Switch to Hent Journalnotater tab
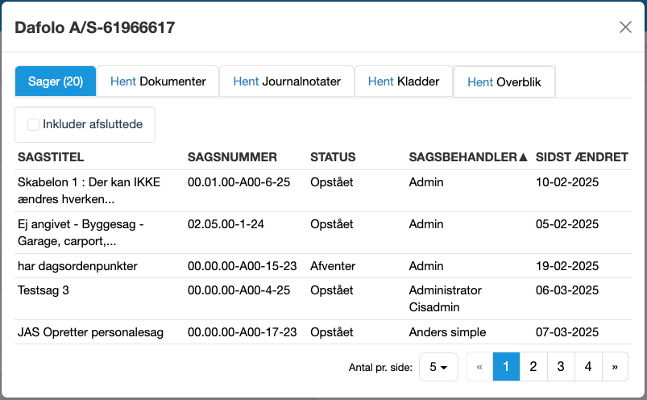 (287, 81)
